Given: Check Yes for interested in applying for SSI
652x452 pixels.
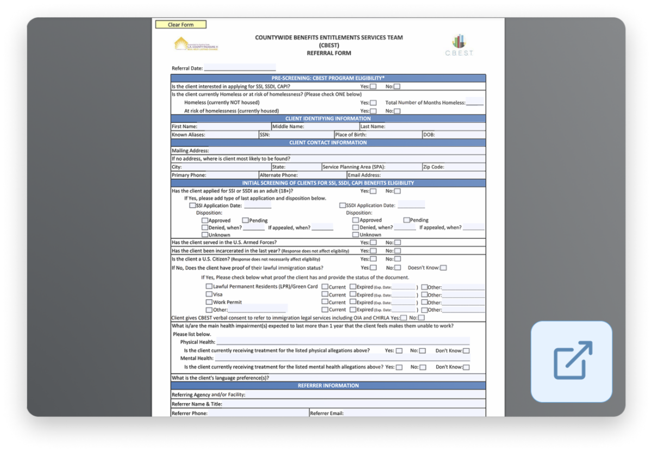Looking at the screenshot, I should click(x=373, y=86).
